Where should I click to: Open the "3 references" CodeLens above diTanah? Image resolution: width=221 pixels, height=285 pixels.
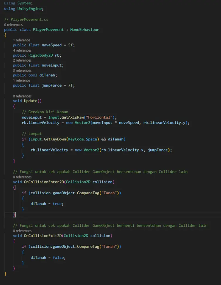coord(22,70)
